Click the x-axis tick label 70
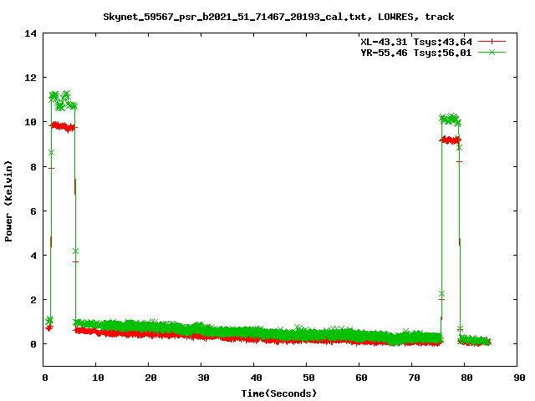This screenshot has height=401, width=535. (414, 378)
